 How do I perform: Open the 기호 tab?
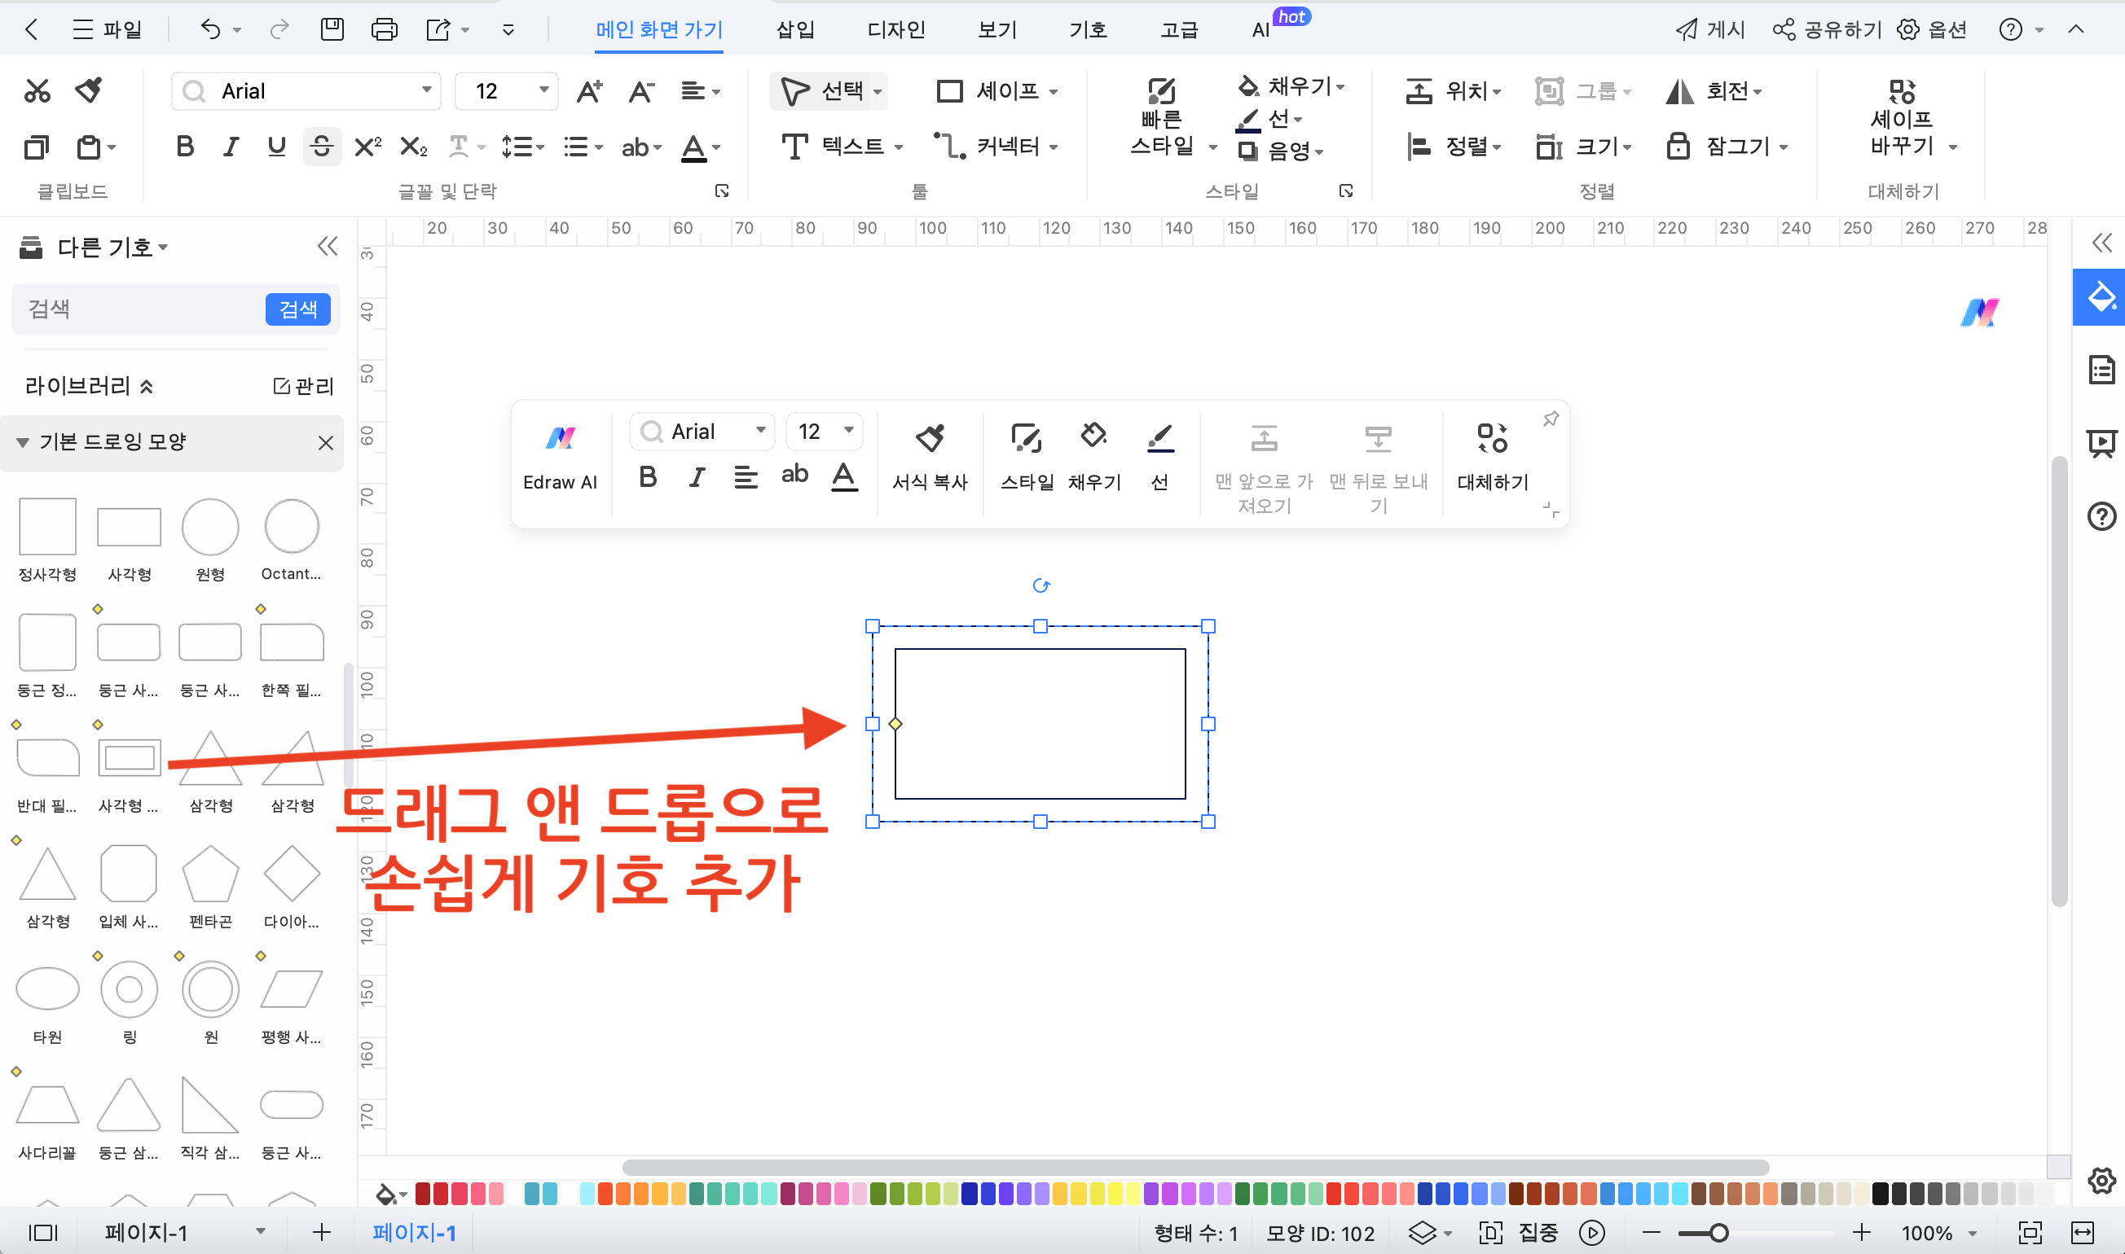[x=1088, y=30]
